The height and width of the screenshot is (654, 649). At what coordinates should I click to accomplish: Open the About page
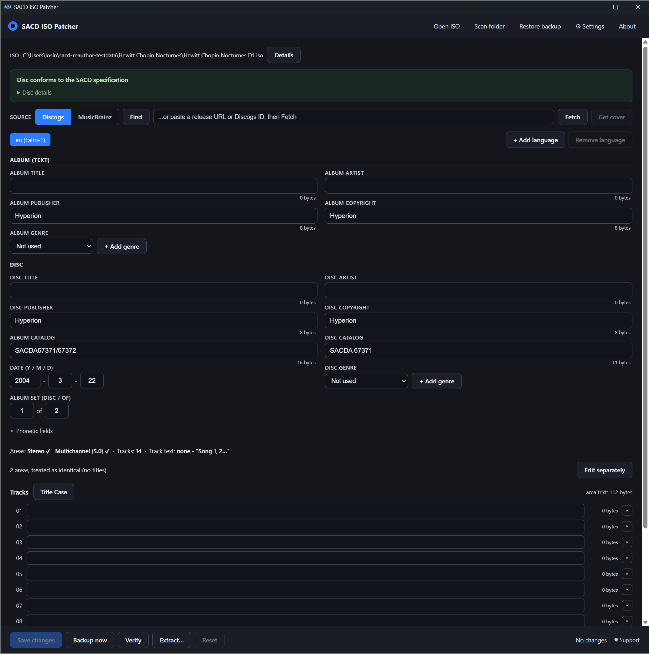pos(627,26)
